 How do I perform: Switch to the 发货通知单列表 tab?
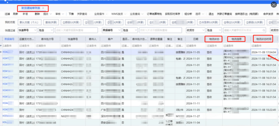(x=30, y=8)
